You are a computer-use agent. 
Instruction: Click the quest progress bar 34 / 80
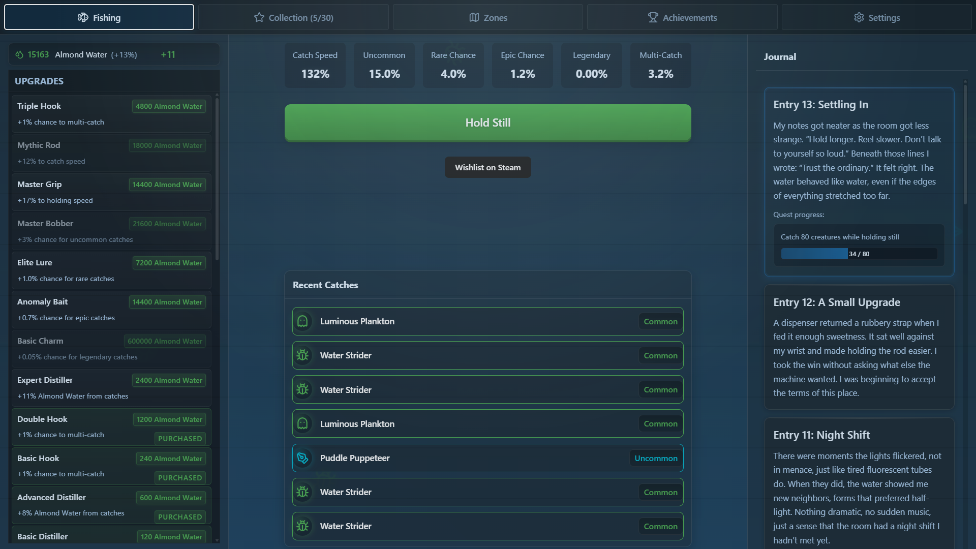click(859, 254)
